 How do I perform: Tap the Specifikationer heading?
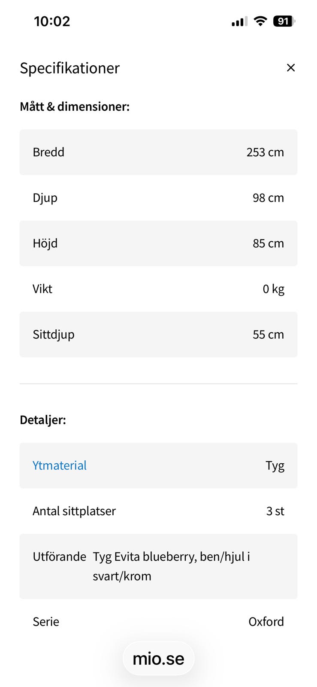coord(69,68)
